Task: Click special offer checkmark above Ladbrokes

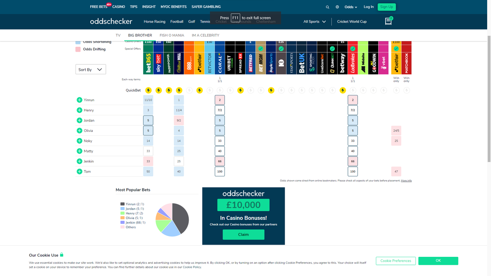Action: click(353, 49)
